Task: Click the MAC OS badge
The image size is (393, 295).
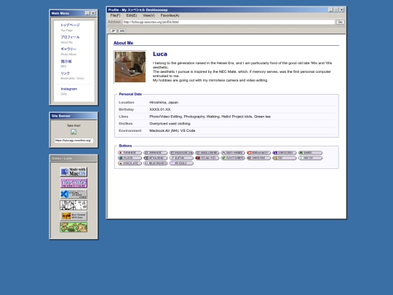Action: point(310,158)
